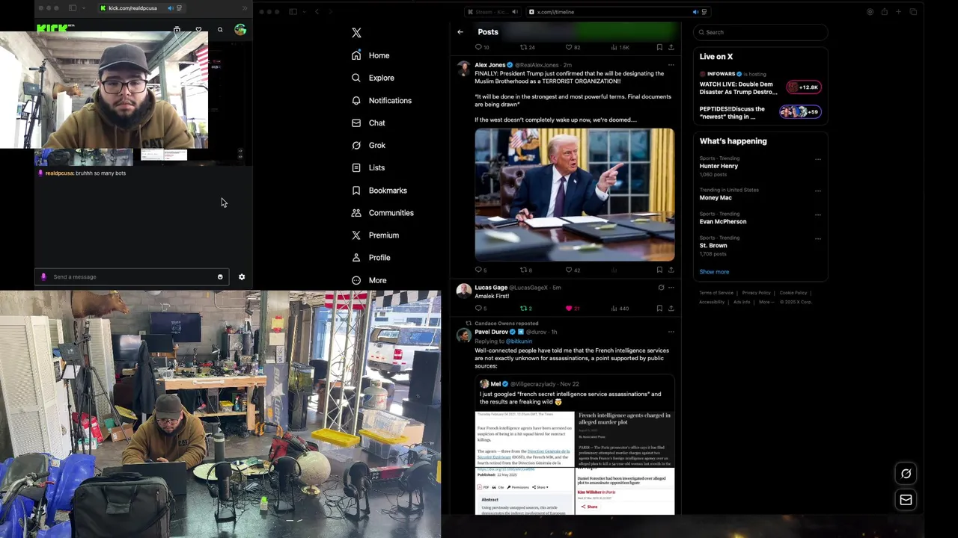
Task: Click the Grok icon on Lucas Gage post
Action: tap(660, 287)
